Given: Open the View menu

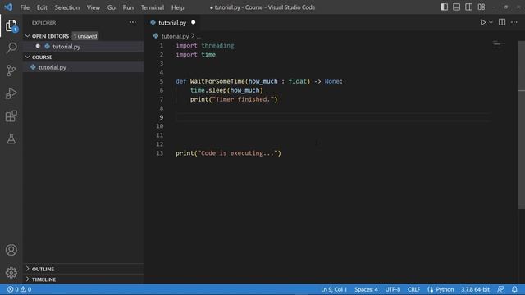Looking at the screenshot, I should [94, 7].
